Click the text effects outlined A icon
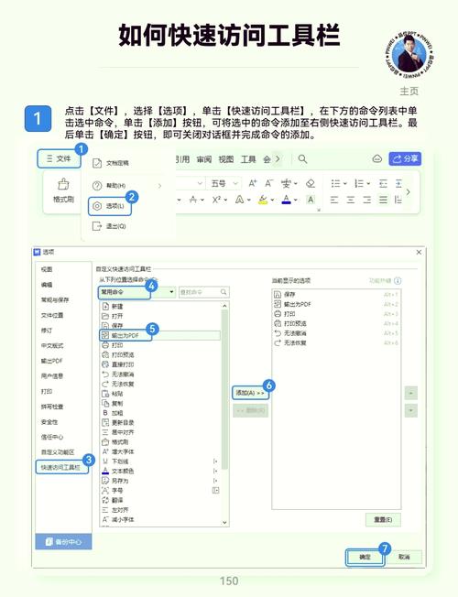Viewport: 458px width, 597px height. point(240,200)
